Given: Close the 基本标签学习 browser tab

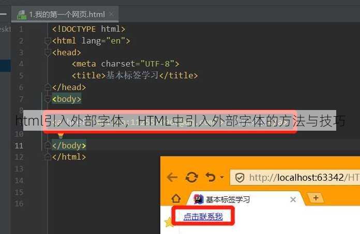Looking at the screenshot, I should click(x=293, y=199).
